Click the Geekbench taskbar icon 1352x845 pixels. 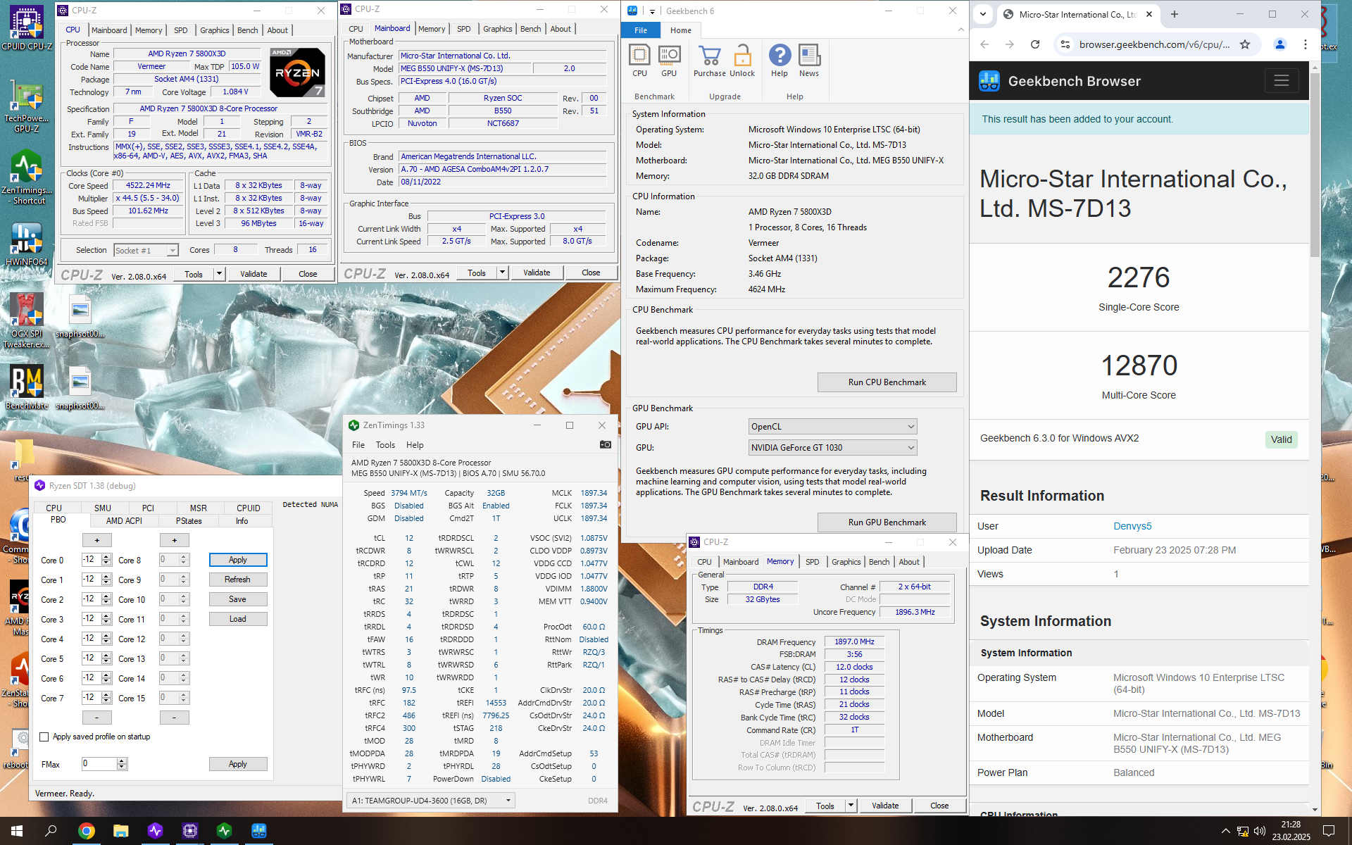point(259,831)
